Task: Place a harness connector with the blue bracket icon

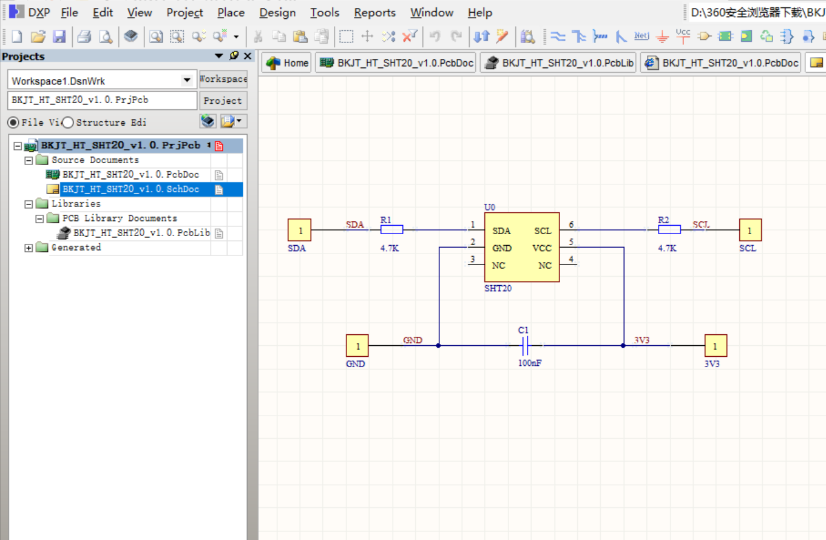Action: pyautogui.click(x=787, y=36)
